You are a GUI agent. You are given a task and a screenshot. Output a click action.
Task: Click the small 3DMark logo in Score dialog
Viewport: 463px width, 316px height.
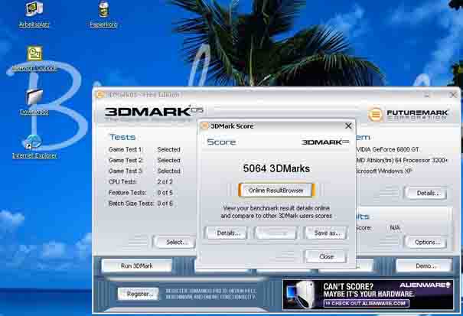[325, 142]
